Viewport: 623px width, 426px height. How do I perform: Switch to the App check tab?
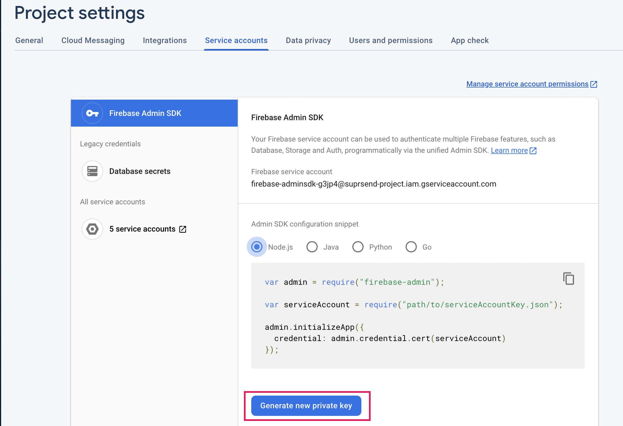coord(470,41)
